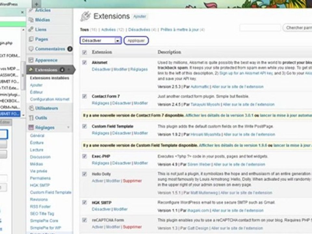Screen dimensions: 312x234
Task: Open Éditeur submenu item under Extensions
Action: [36, 92]
